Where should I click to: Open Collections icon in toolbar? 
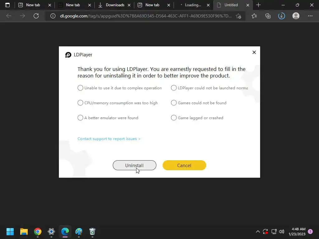coord(268,16)
